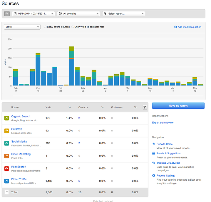Image resolution: width=211 pixels, height=202 pixels.
Task: Open the Trends & Suggestions link
Action: tap(168, 153)
